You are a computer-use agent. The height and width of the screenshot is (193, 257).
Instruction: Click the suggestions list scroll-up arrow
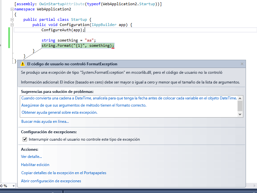pos(240,98)
